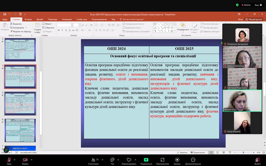Select slide 6 thumbnail in slide panel
Screen dimensions: 266x166
point(20,130)
